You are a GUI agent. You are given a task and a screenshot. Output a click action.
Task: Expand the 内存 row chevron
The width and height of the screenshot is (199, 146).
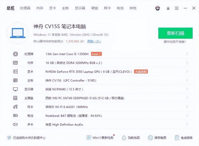click(187, 63)
